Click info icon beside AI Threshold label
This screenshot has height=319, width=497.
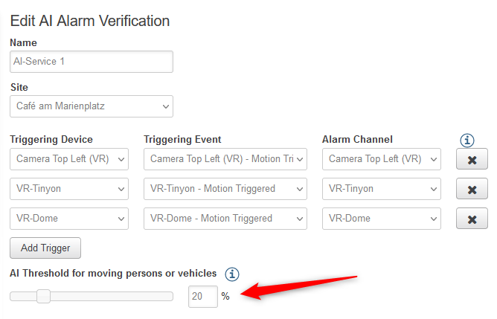233,274
